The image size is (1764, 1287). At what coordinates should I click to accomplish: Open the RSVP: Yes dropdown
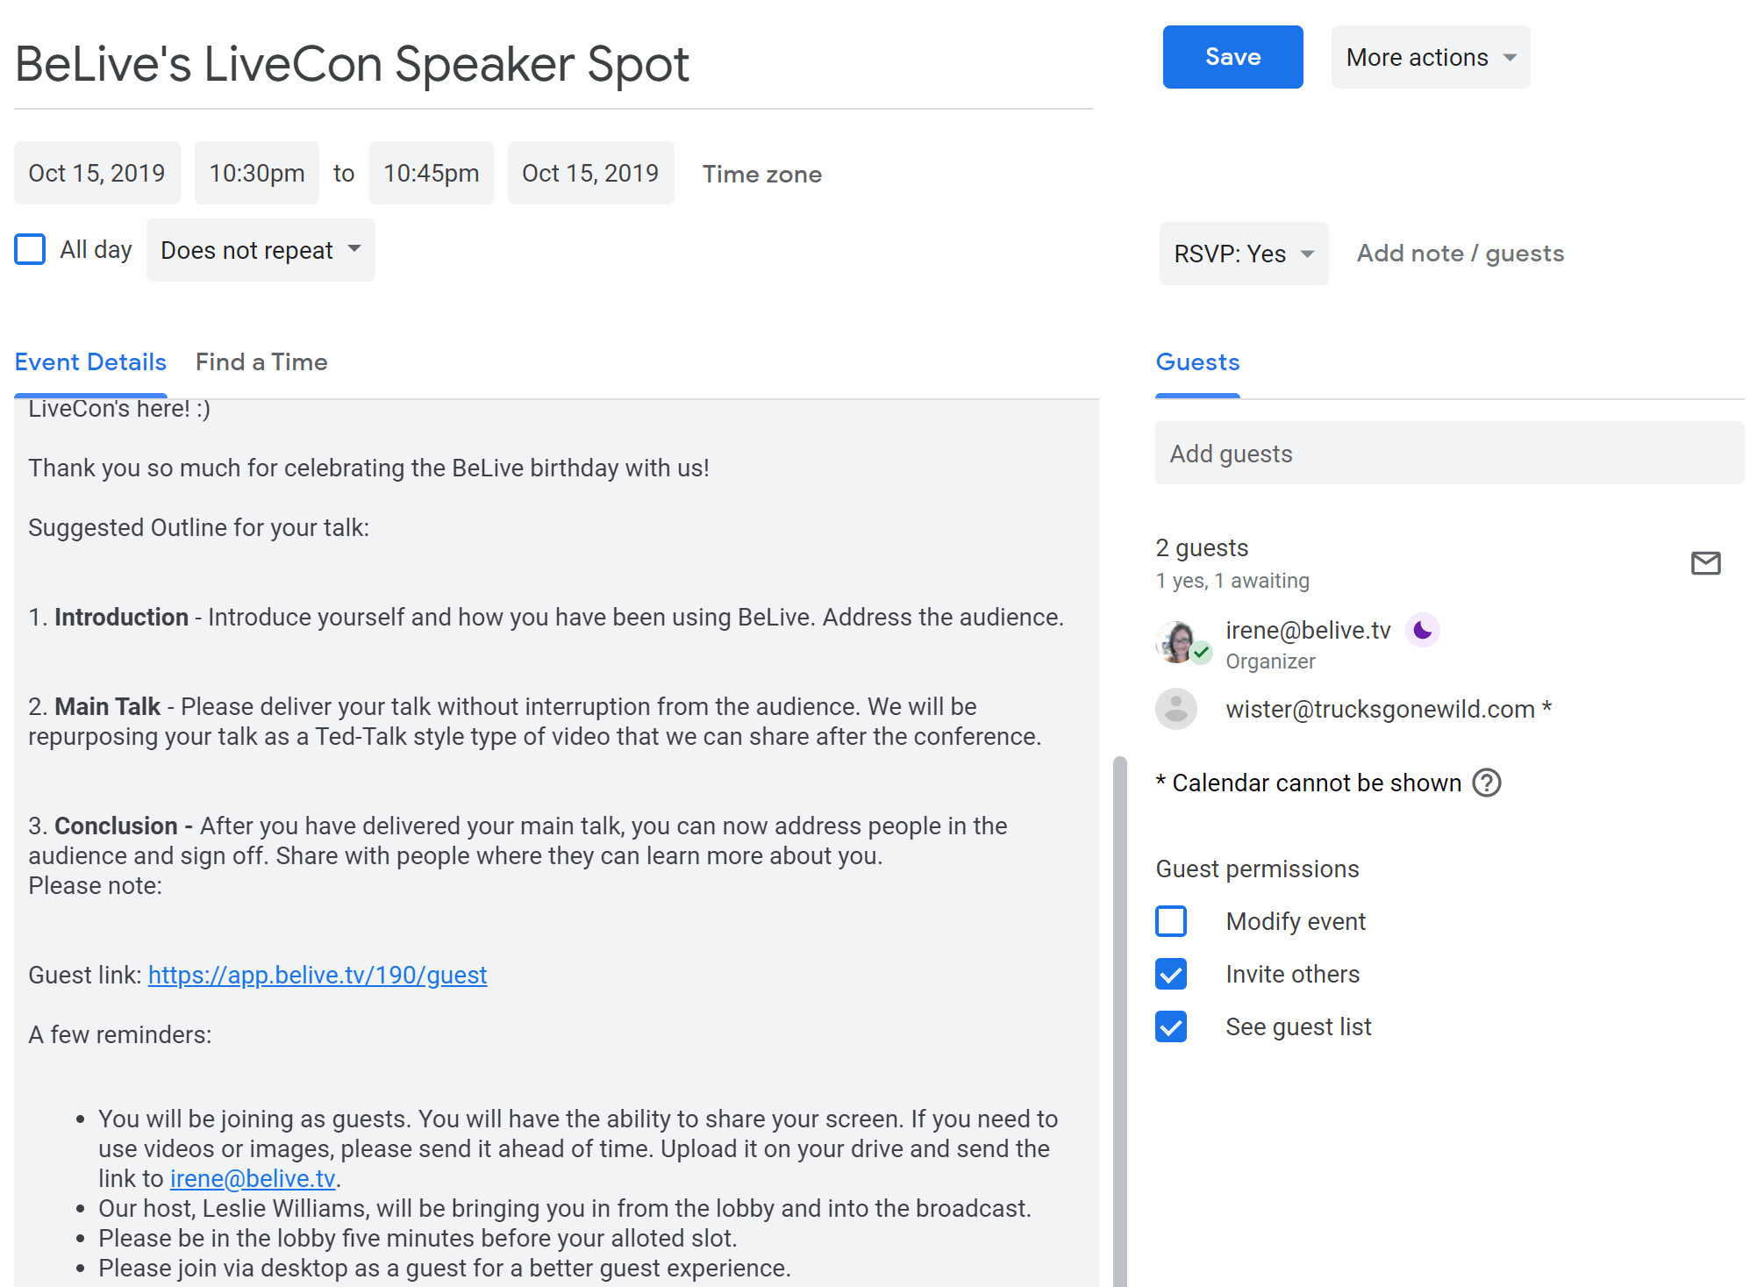tap(1244, 254)
